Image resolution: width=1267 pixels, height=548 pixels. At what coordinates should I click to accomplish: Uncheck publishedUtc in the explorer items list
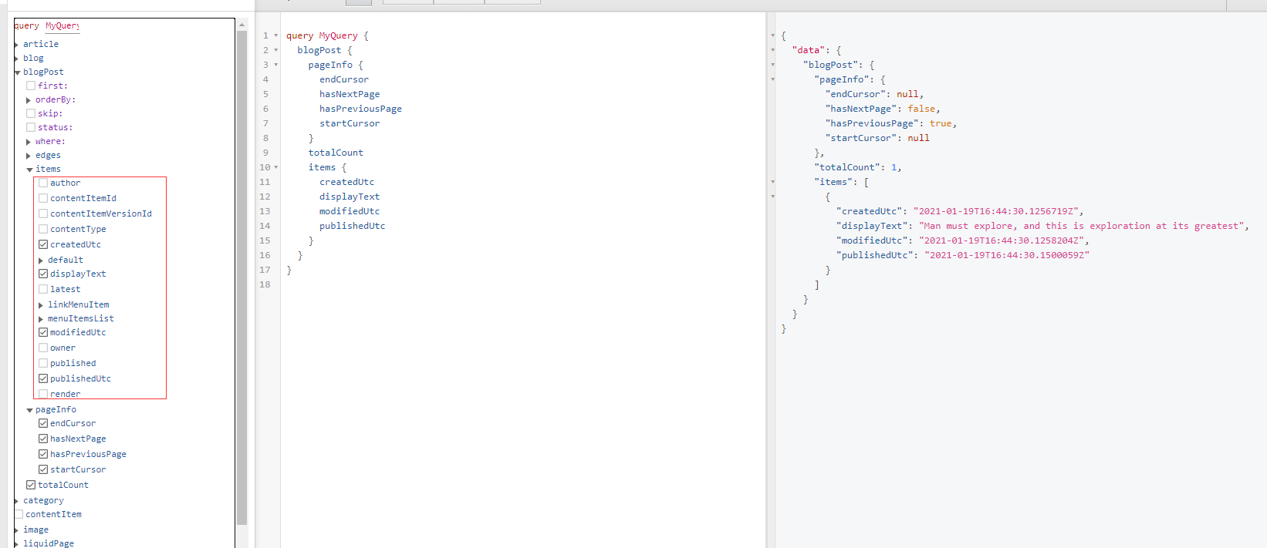tap(43, 378)
